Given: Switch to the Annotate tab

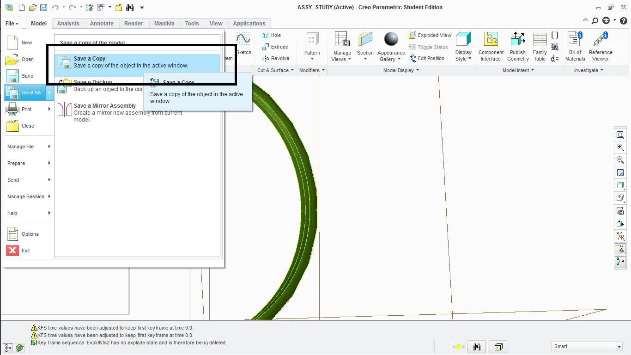Looking at the screenshot, I should tap(102, 24).
